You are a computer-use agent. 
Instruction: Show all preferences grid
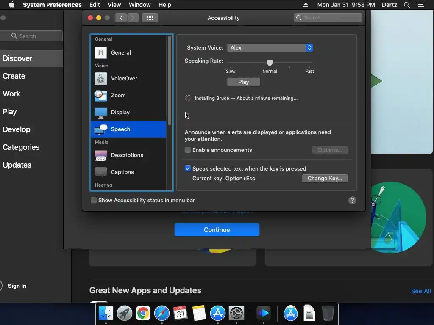pos(150,18)
